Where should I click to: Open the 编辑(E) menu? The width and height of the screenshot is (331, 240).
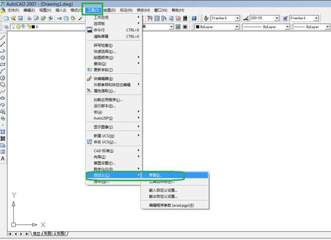pyautogui.click(x=29, y=10)
